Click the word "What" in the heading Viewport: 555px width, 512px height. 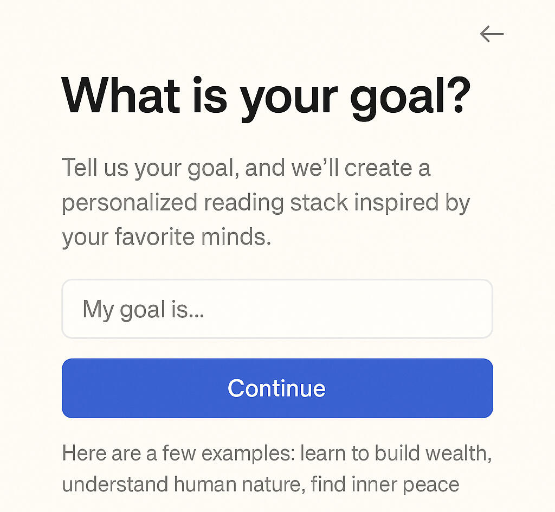point(120,97)
